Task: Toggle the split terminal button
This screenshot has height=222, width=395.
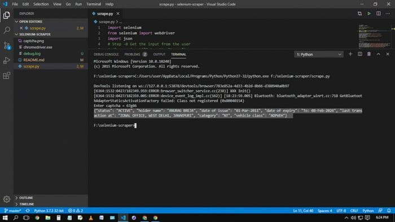Action: [x=360, y=54]
